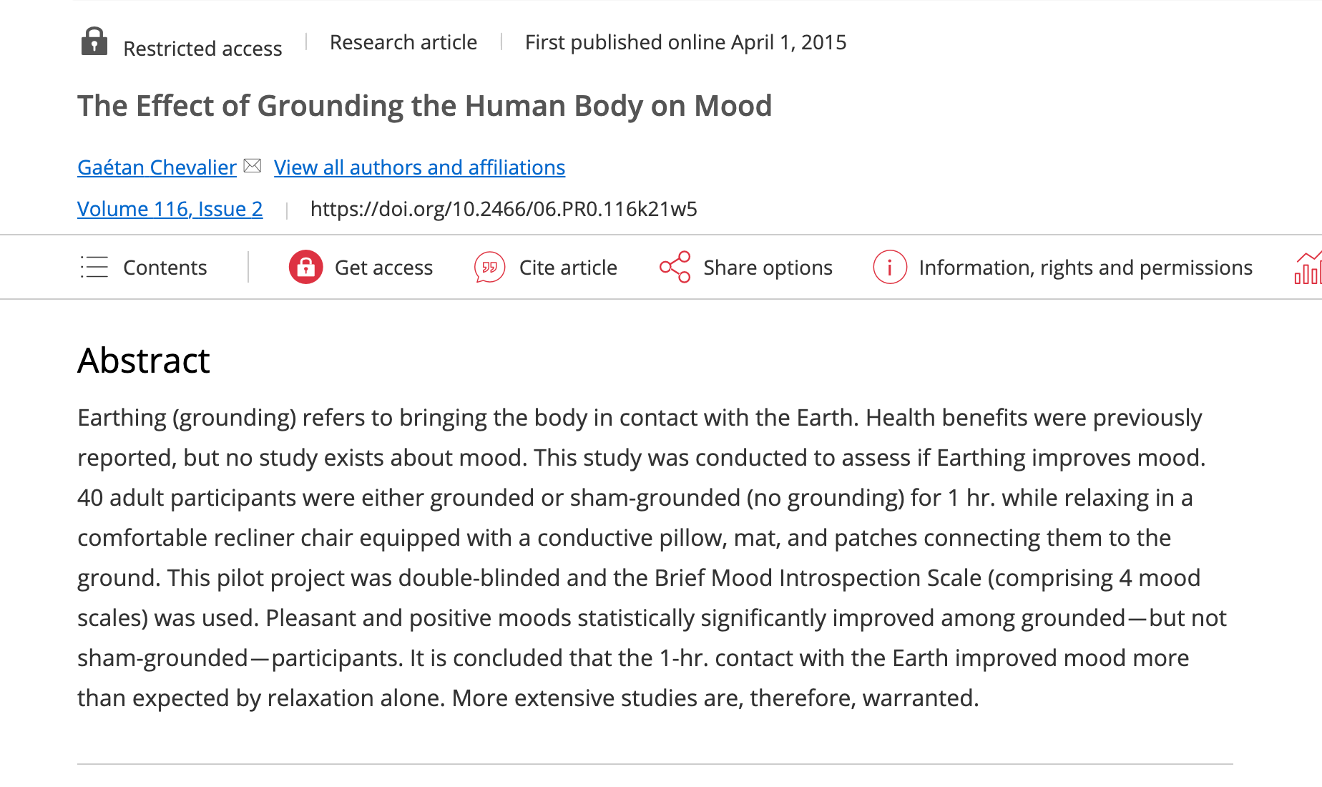Click the DOI URL text

pyautogui.click(x=504, y=209)
